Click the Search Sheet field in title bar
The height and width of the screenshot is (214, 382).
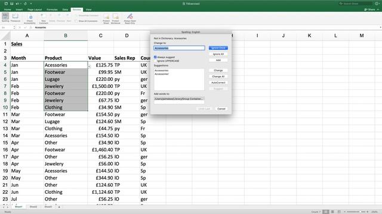coord(356,4)
